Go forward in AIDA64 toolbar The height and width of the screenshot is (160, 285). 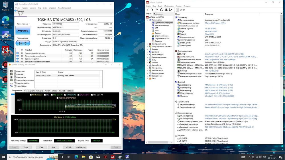tap(152, 10)
